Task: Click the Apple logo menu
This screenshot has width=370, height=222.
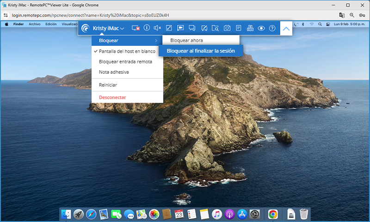Action: pos(6,24)
